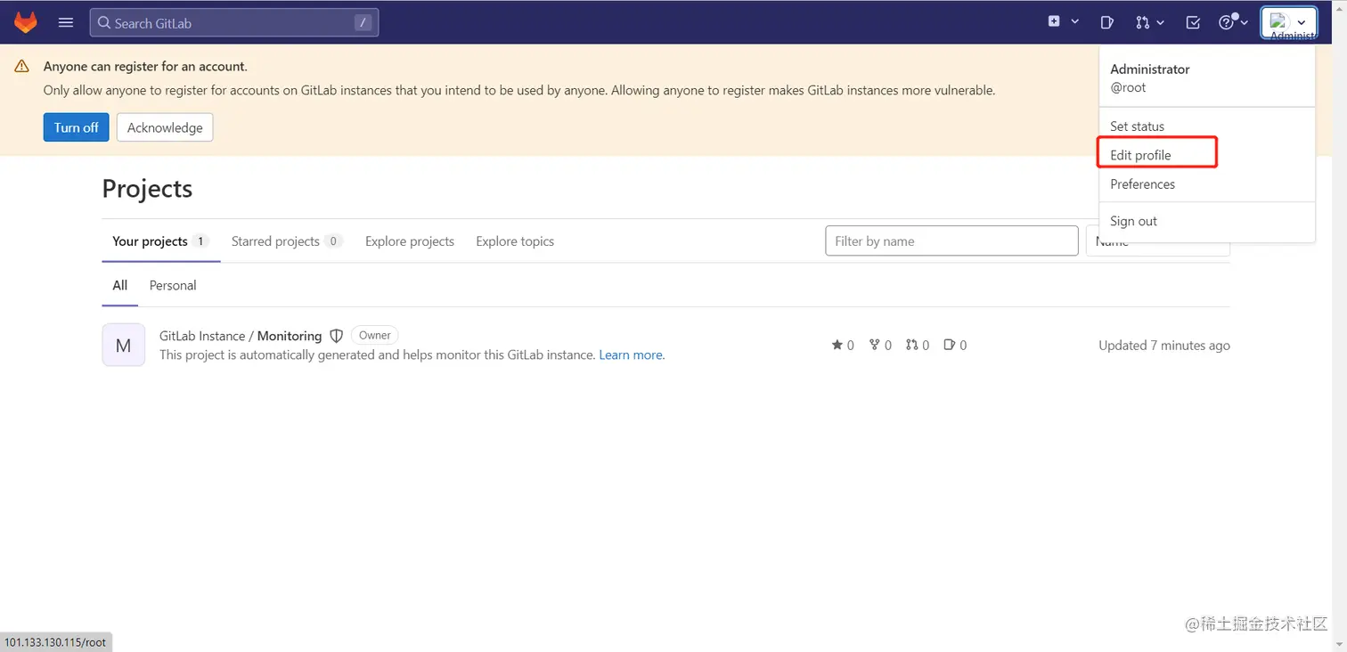Image resolution: width=1347 pixels, height=652 pixels.
Task: Click the GitLab fox logo
Action: click(x=26, y=22)
